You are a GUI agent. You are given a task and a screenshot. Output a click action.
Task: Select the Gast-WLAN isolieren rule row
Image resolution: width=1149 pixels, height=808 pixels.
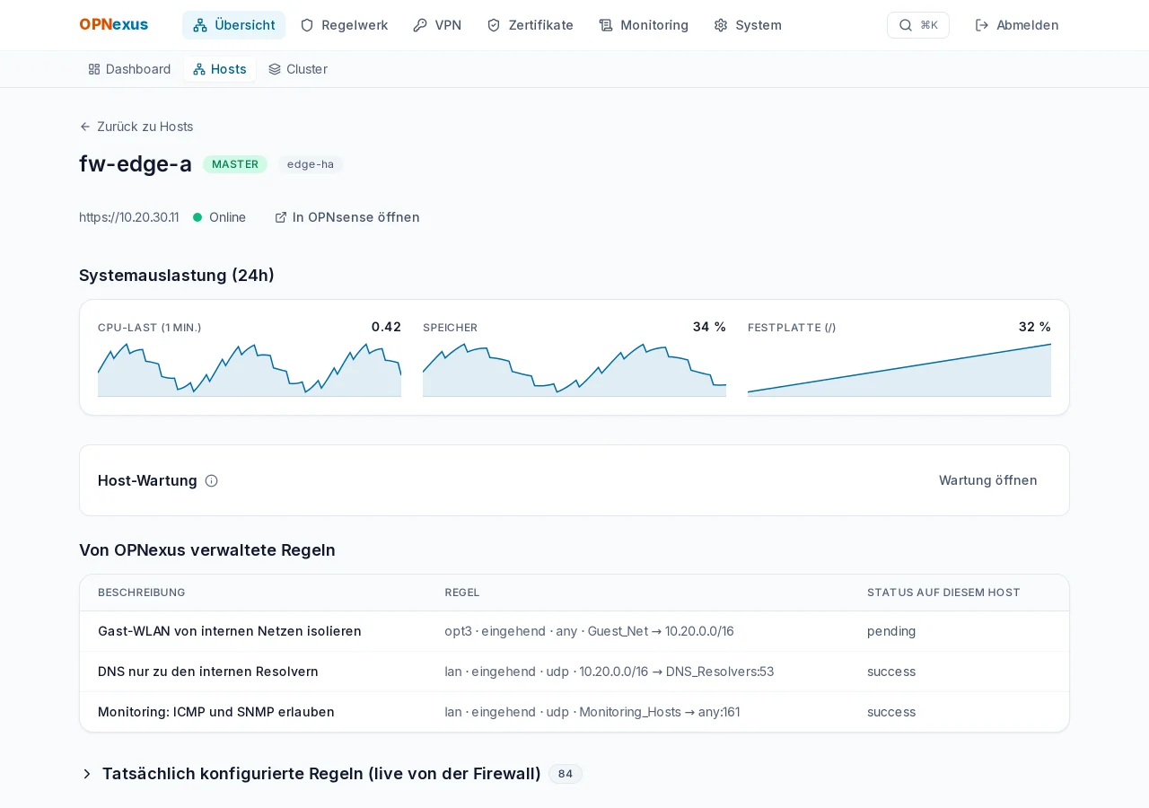point(574,631)
